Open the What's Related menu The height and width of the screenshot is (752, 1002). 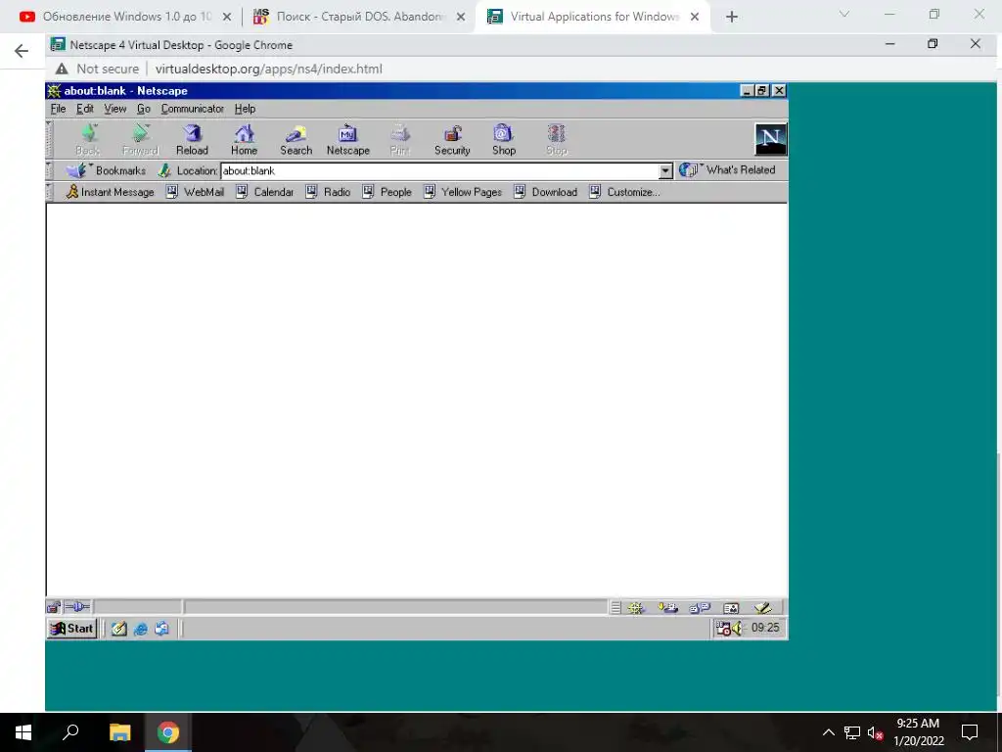[727, 170]
